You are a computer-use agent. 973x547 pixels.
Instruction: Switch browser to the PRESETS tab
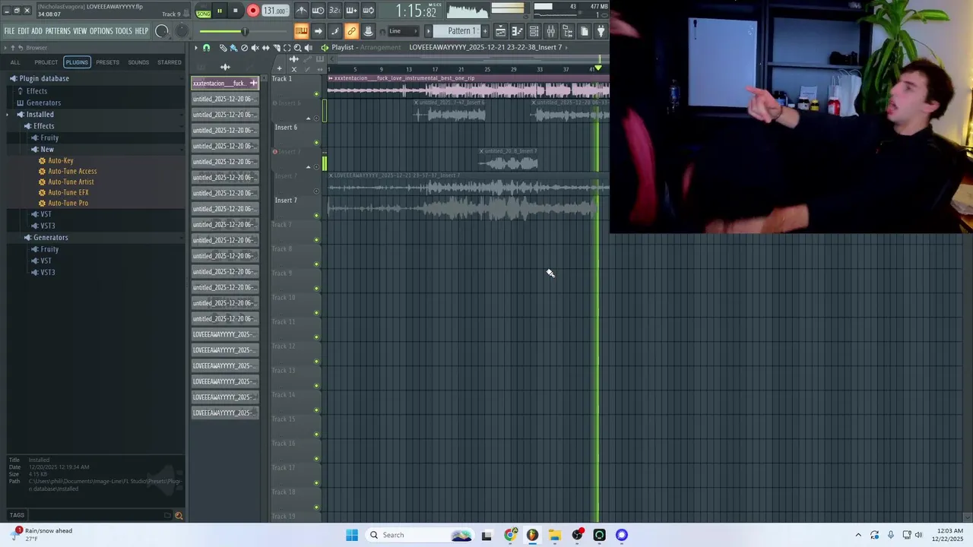click(x=107, y=62)
